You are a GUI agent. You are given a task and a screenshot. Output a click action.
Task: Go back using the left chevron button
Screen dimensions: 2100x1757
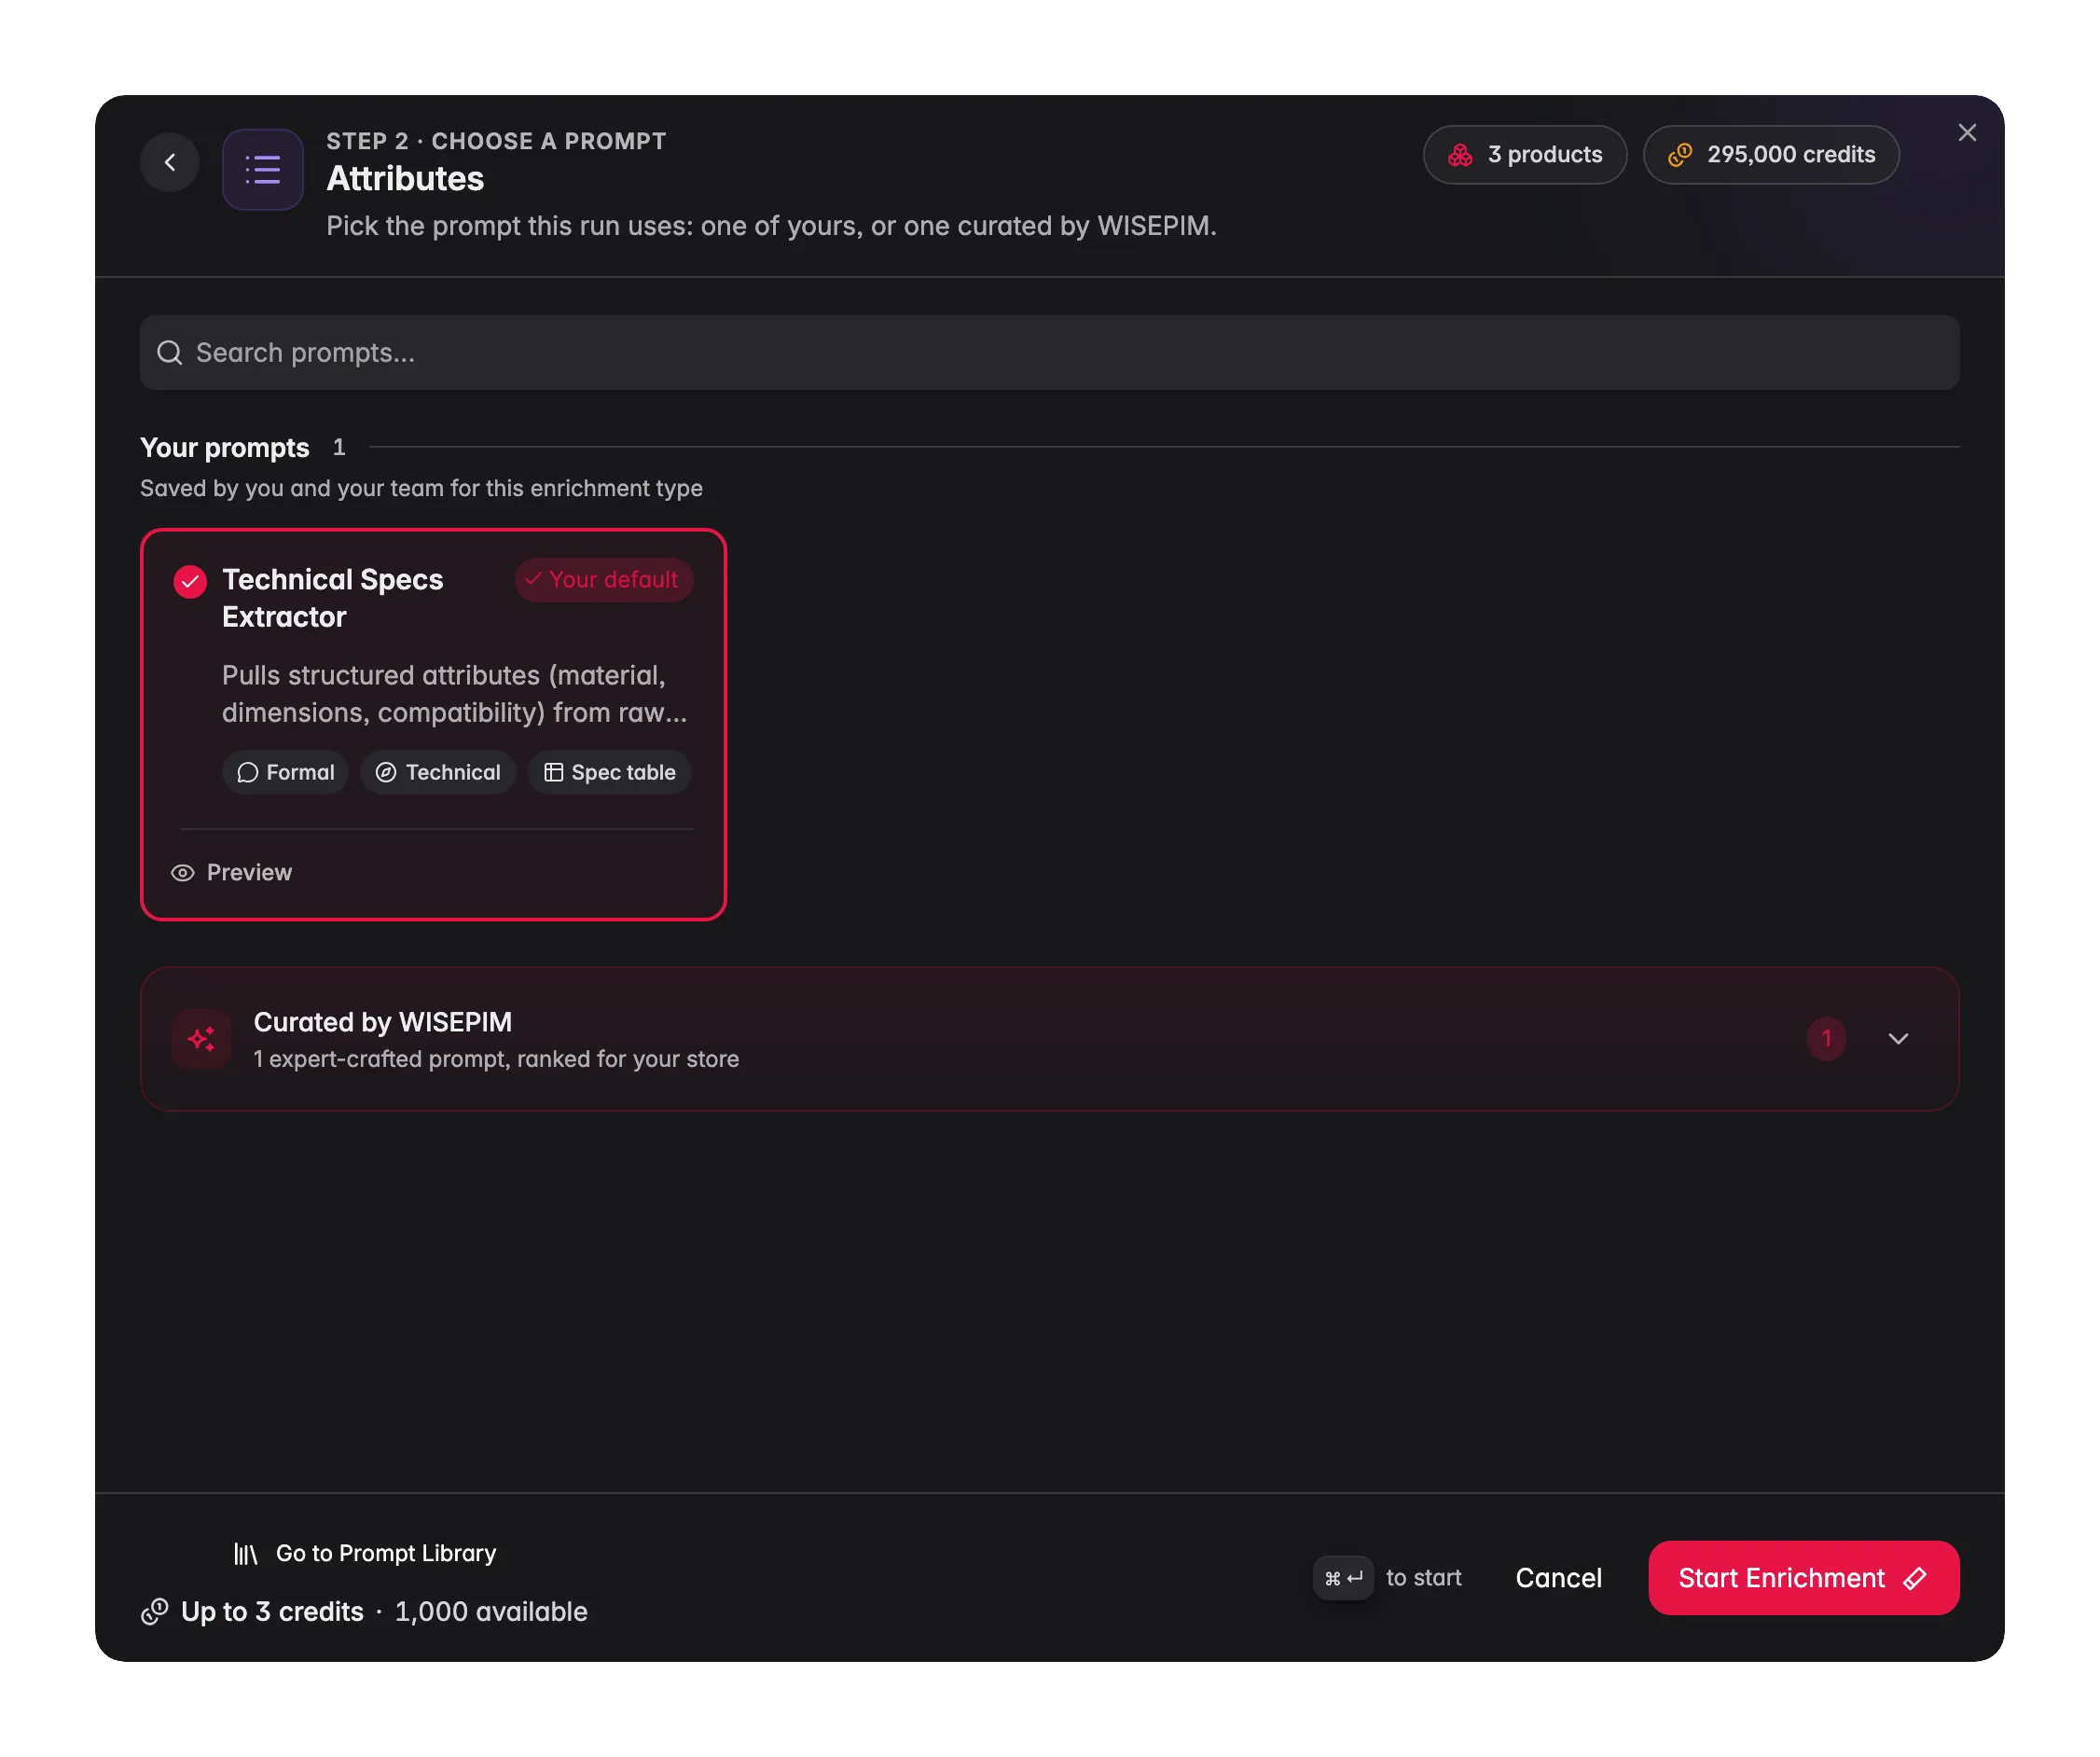click(170, 162)
